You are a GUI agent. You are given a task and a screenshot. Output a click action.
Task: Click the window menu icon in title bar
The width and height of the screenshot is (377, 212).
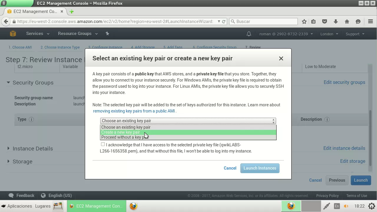click(4, 3)
